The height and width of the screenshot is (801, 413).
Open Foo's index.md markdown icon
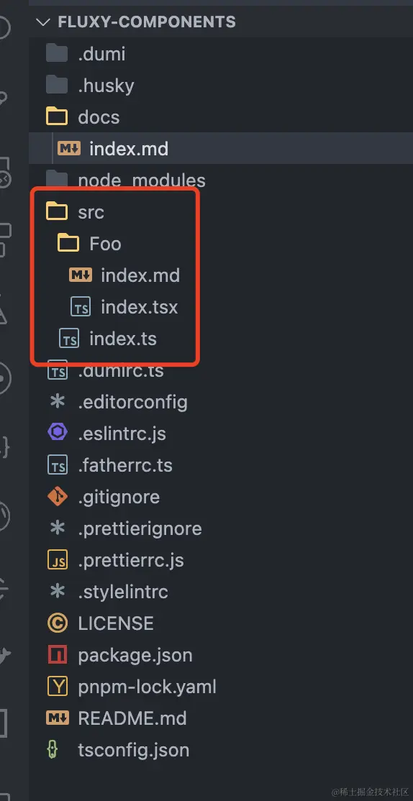(x=81, y=275)
